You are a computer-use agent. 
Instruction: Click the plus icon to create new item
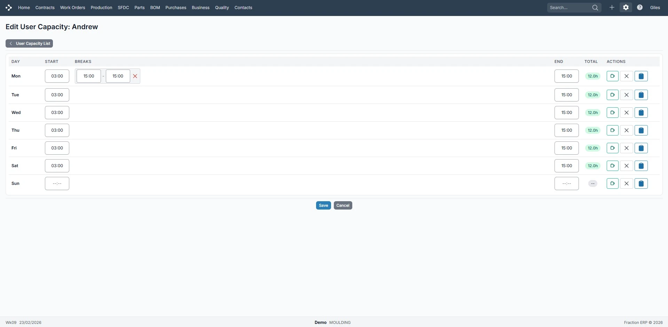612,7
